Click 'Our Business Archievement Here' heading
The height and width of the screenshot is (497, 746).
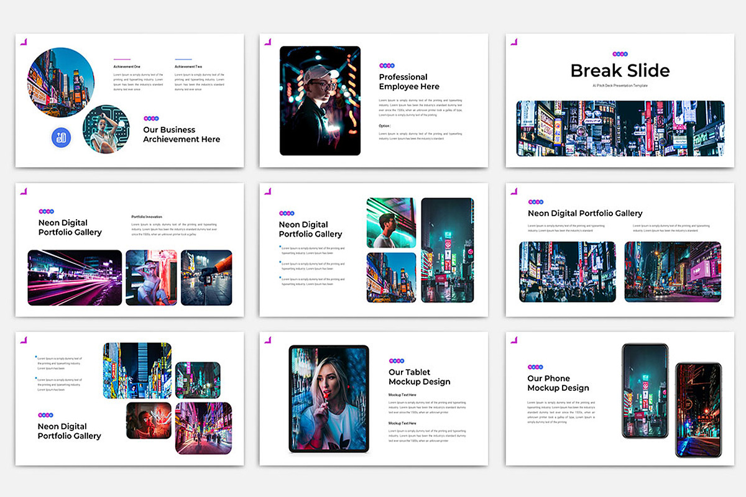pos(182,135)
